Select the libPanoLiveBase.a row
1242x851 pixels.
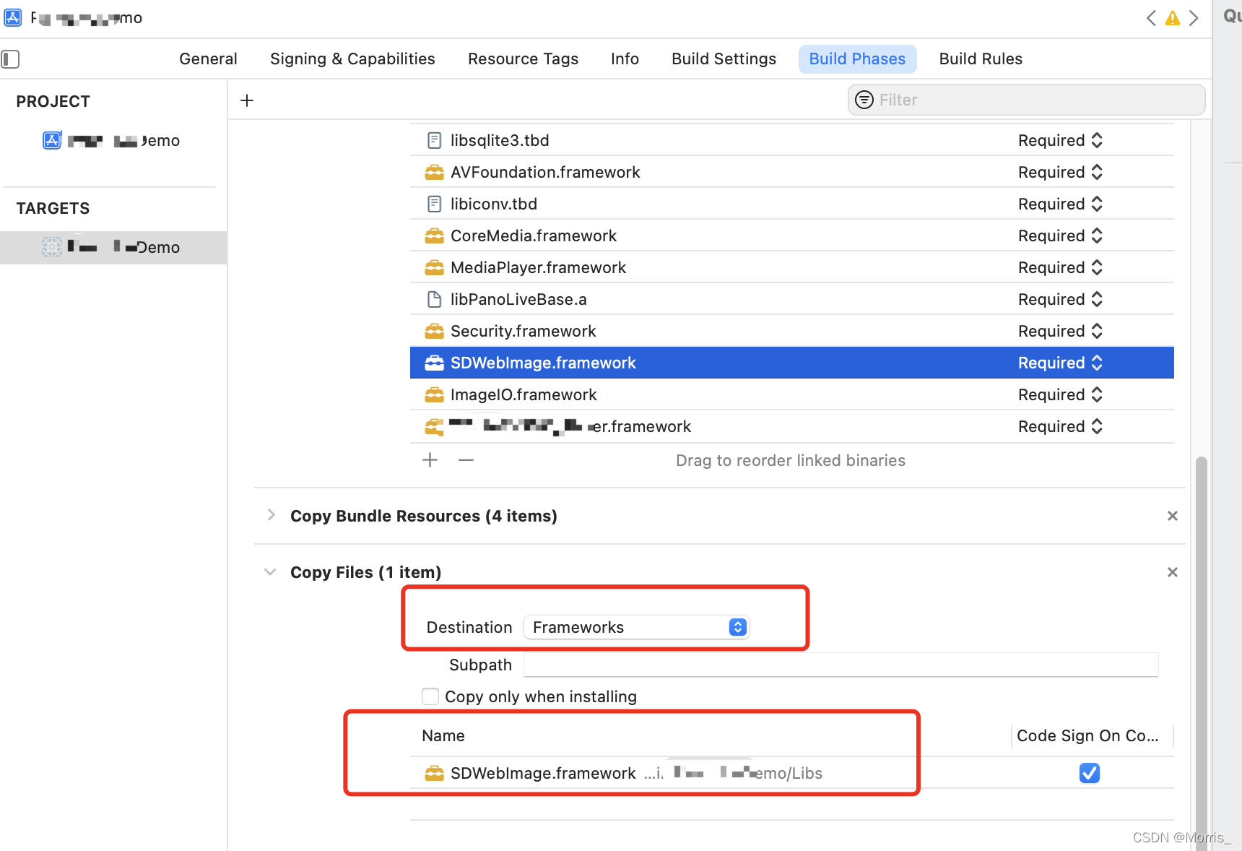click(x=791, y=299)
